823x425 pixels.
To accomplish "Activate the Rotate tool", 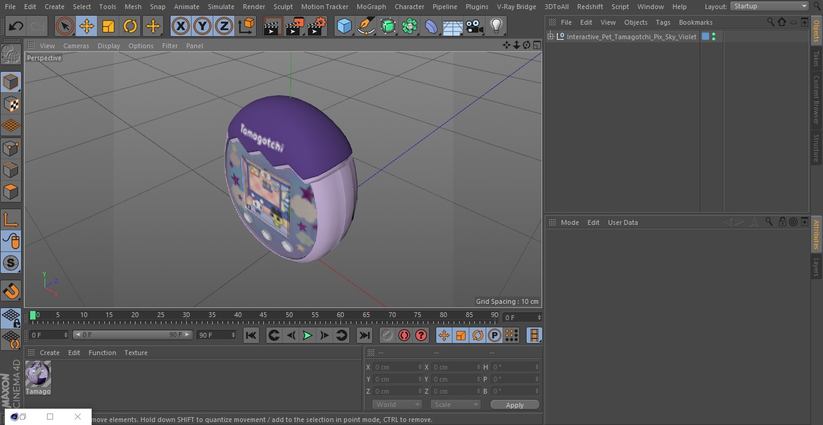I will click(130, 26).
